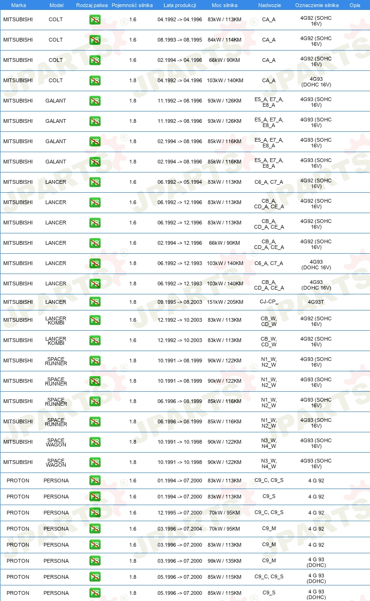This screenshot has width=370, height=601.
Task: Click the 04.1992 -> 04.1996 cell in COLT 1.8 row
Action: point(180,81)
